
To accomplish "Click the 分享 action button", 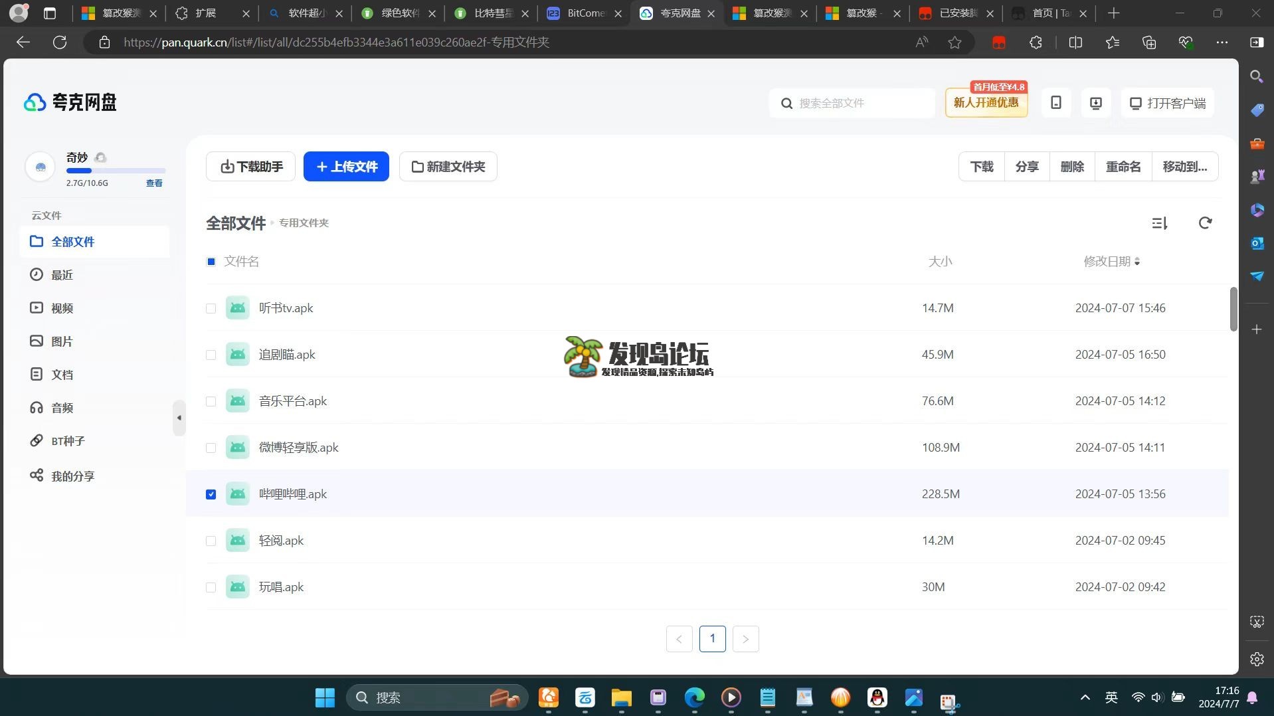I will click(x=1027, y=167).
